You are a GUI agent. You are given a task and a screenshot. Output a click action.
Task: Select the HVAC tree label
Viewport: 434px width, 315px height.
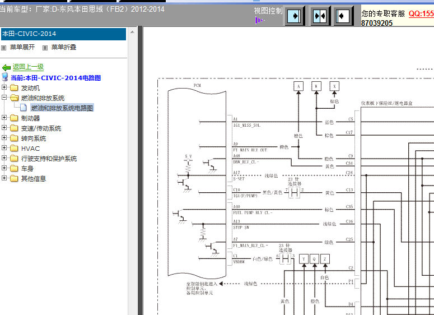tap(30, 149)
